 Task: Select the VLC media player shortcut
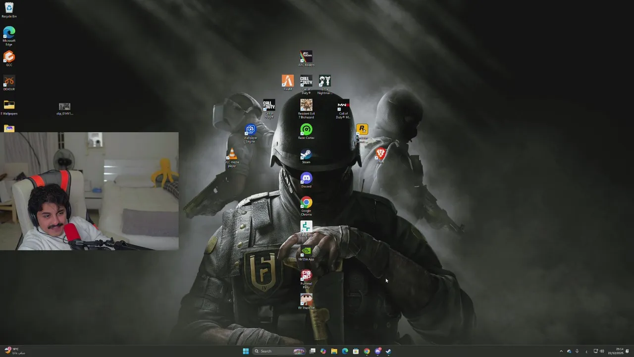(232, 158)
